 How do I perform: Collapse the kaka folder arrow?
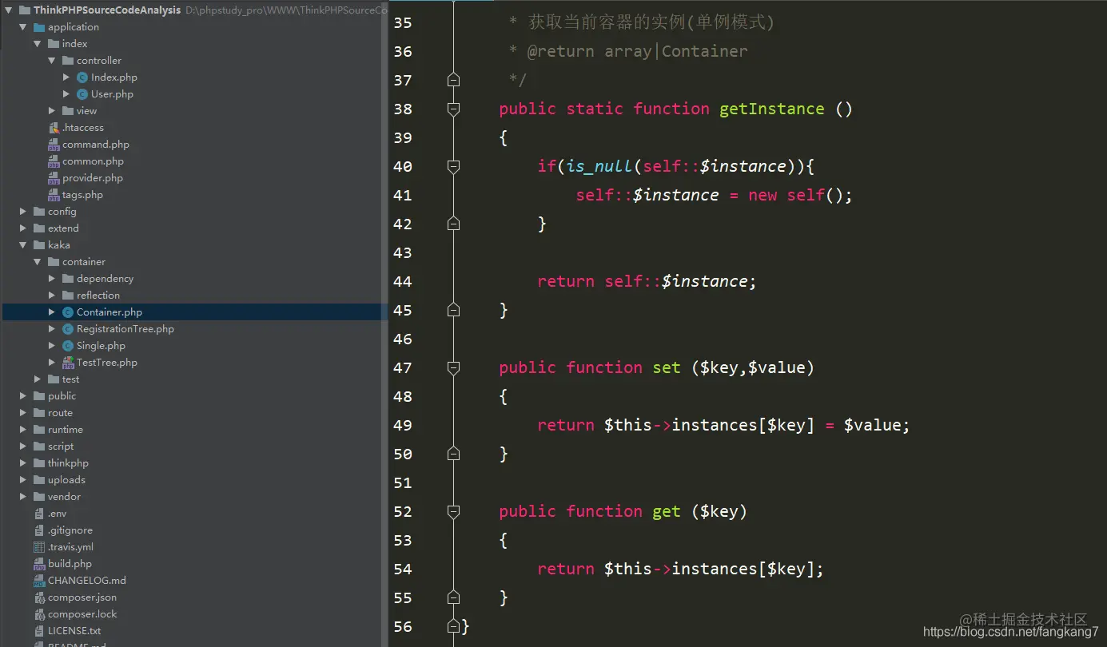pyautogui.click(x=23, y=245)
